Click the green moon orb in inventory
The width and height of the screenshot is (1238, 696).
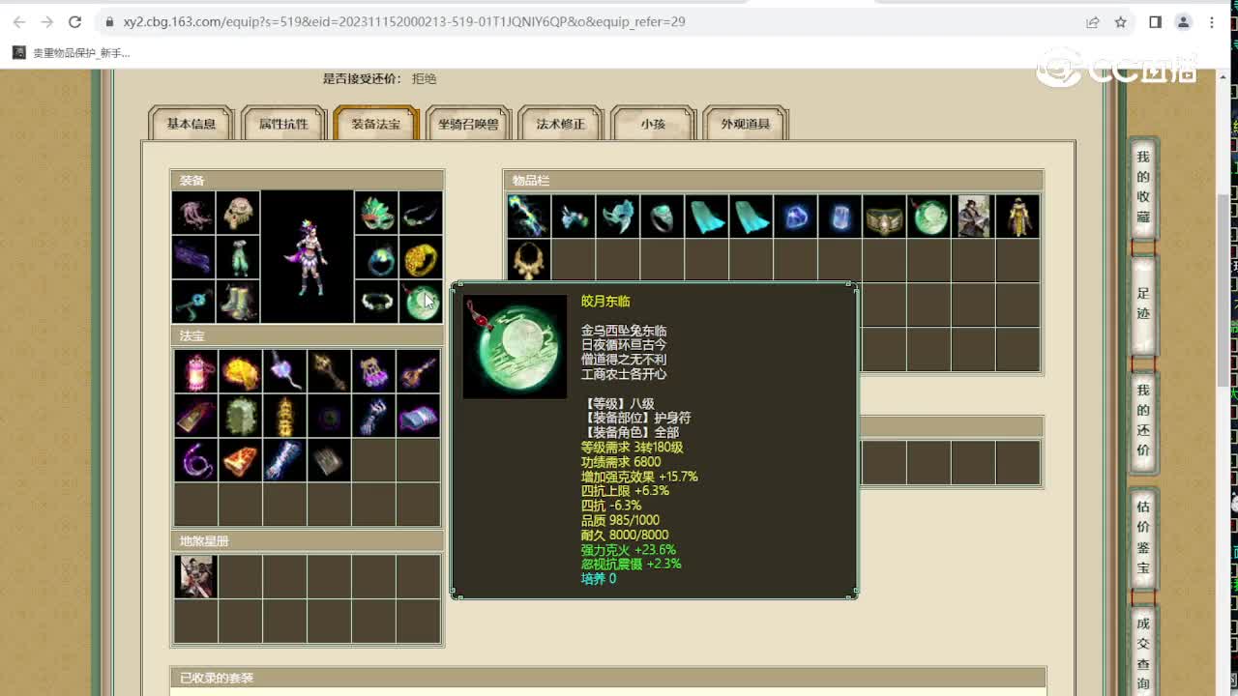928,216
